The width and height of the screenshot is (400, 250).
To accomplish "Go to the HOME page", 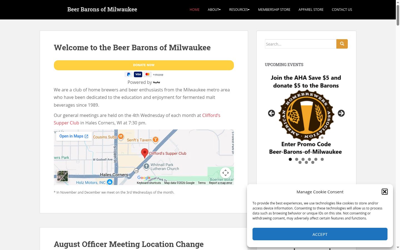I will (x=194, y=10).
